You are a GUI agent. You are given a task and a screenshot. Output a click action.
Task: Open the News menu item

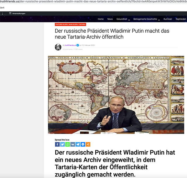[x=110, y=19]
